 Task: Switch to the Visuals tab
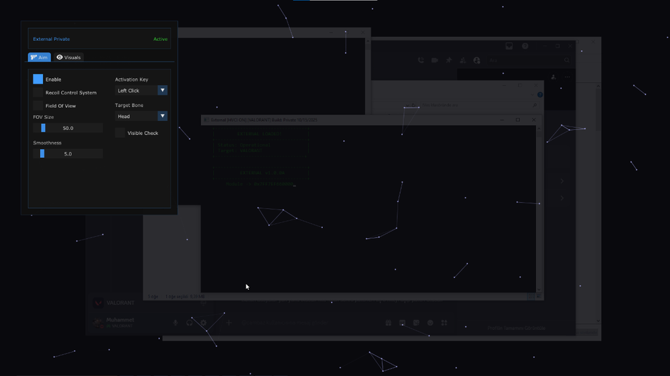[x=68, y=58]
